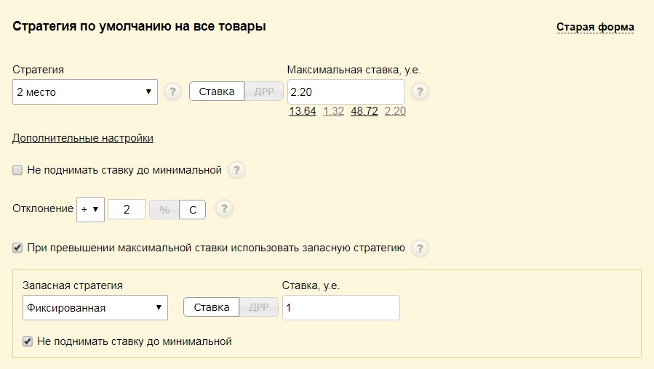Open help for first 'Не поднимать ставку' option
Image resolution: width=654 pixels, height=369 pixels.
pyautogui.click(x=236, y=170)
